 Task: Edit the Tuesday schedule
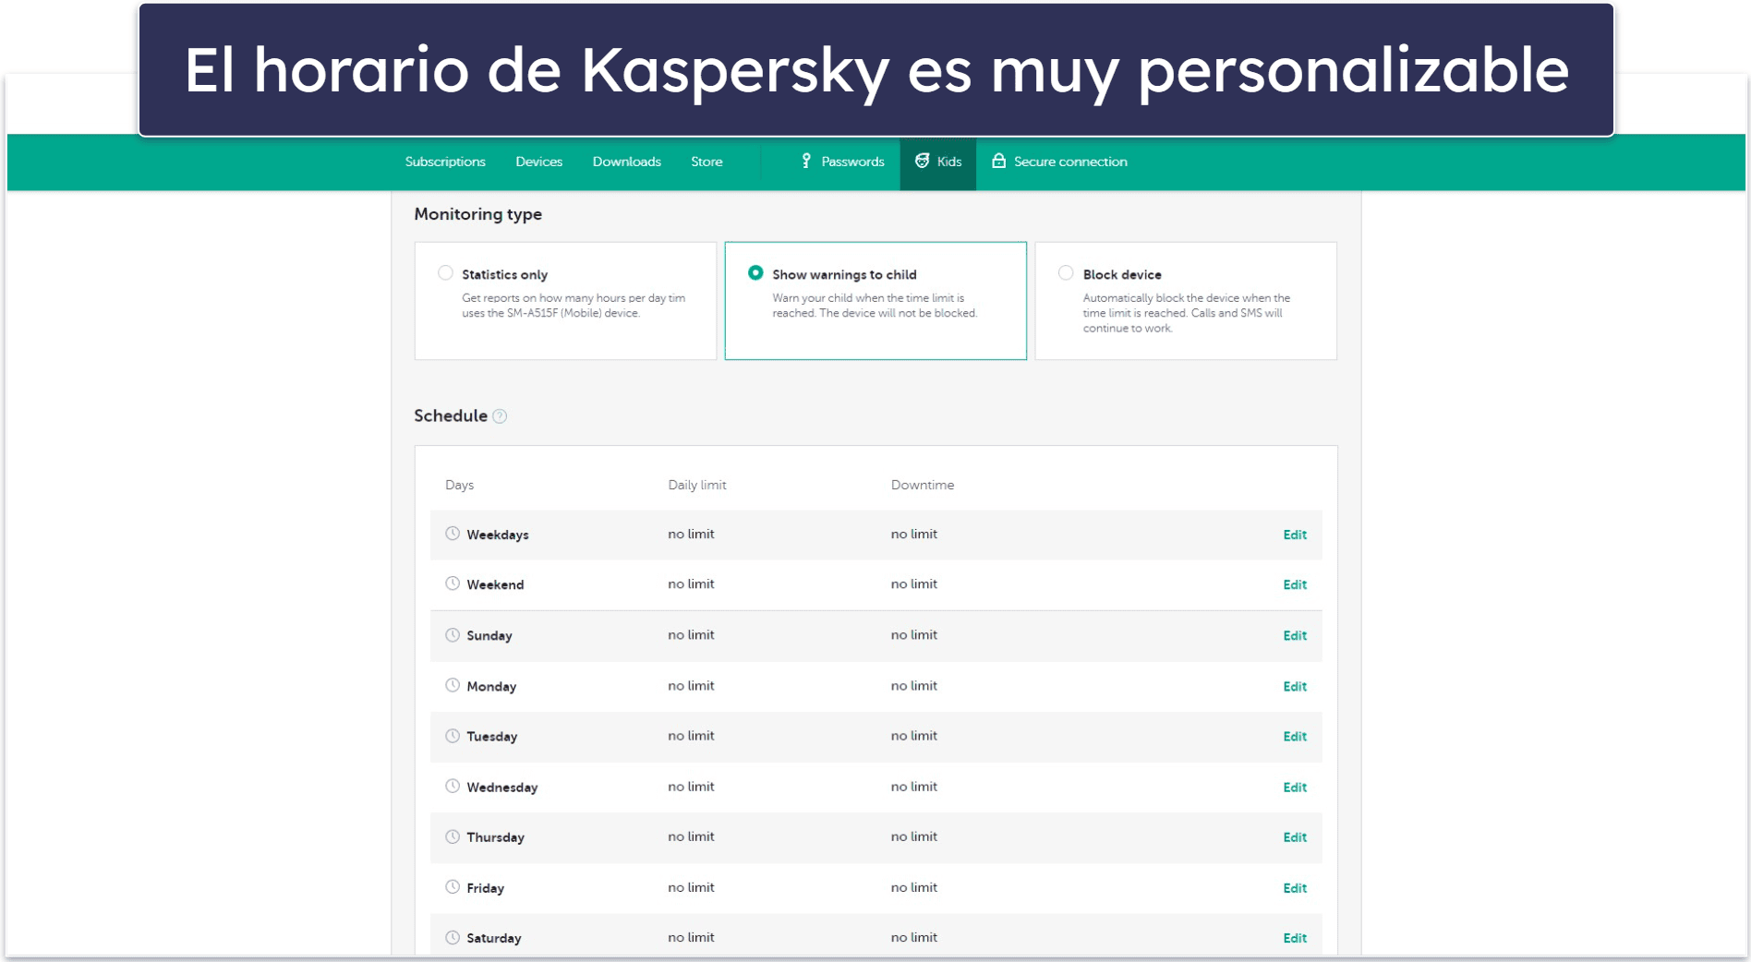point(1295,736)
